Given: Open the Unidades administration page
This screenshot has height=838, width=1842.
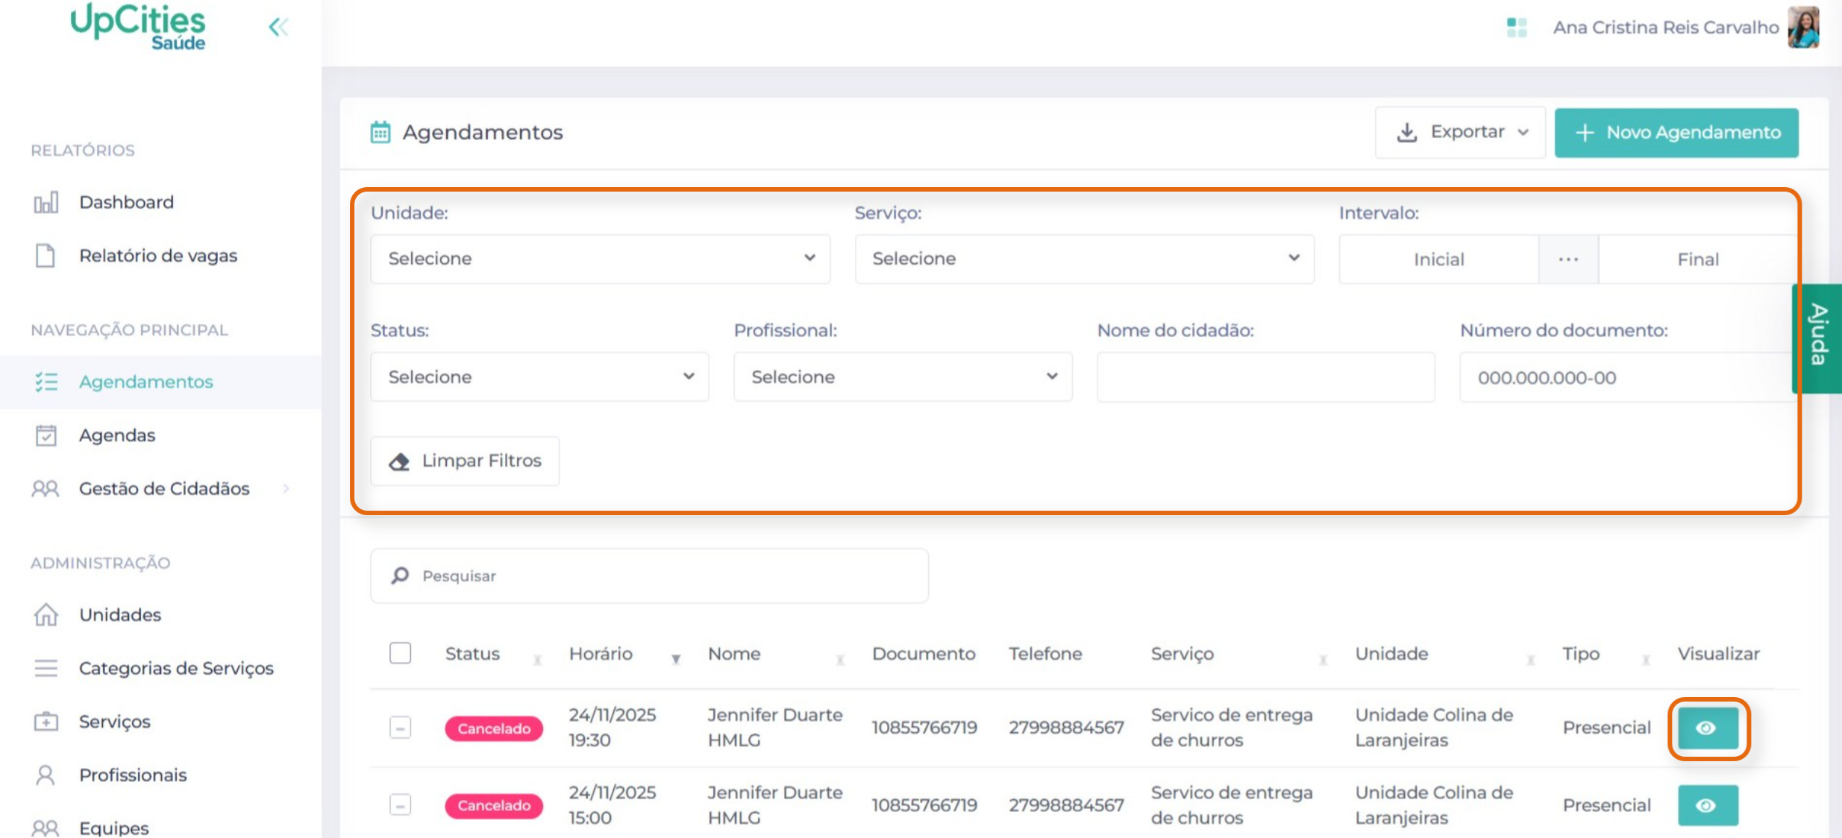Looking at the screenshot, I should [120, 614].
